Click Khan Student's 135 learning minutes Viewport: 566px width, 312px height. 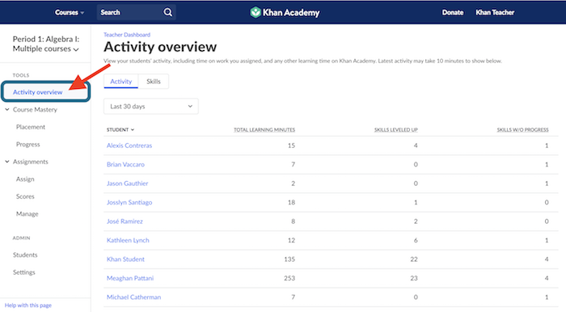tap(289, 259)
